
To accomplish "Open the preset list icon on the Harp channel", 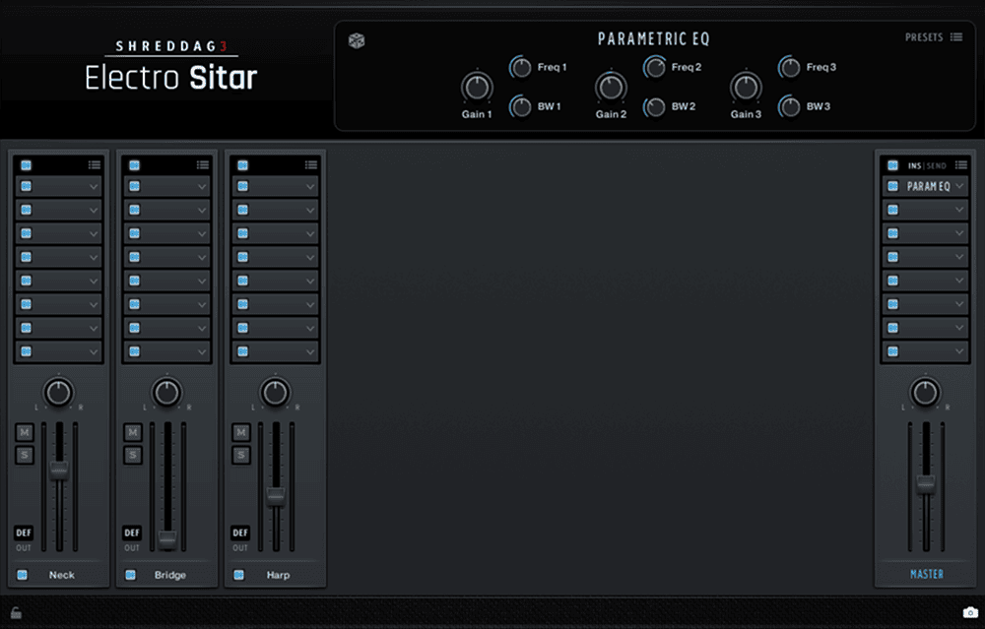I will point(311,165).
